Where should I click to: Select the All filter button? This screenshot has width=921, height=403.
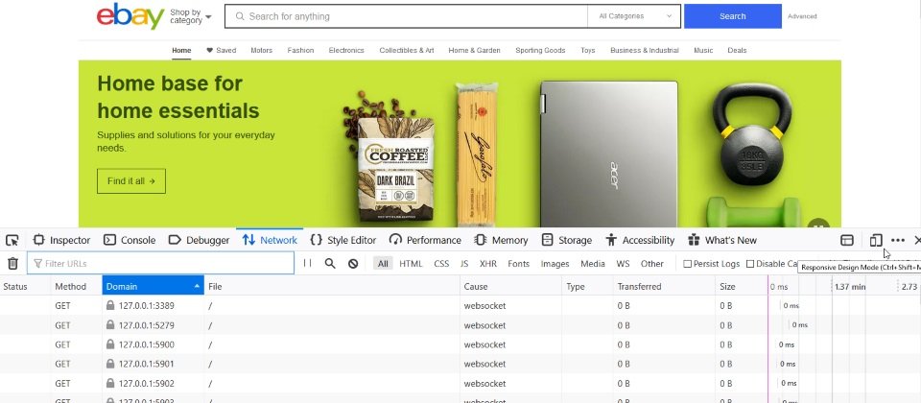(383, 264)
